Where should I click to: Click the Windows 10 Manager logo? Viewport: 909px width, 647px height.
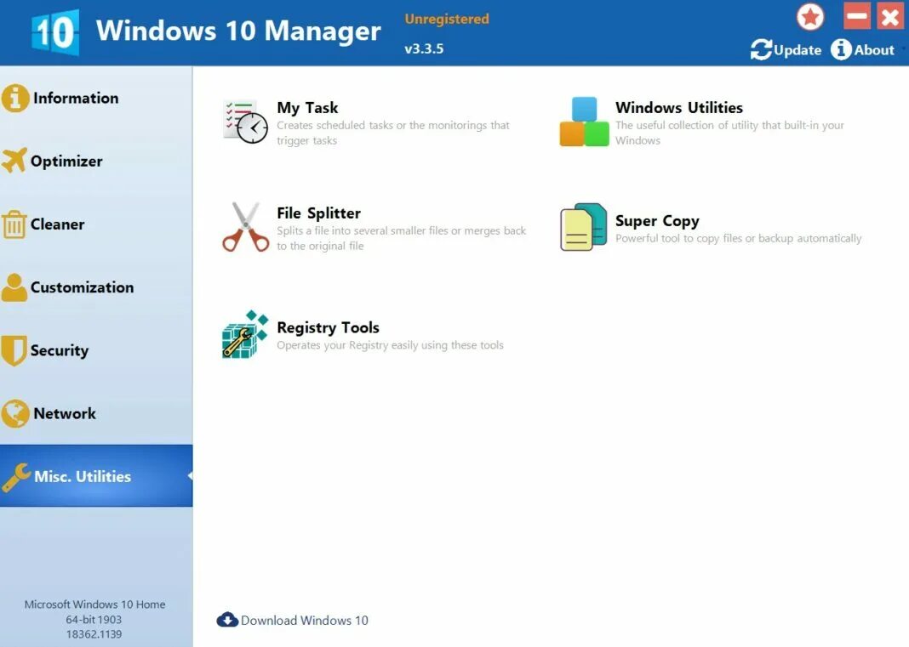(55, 32)
